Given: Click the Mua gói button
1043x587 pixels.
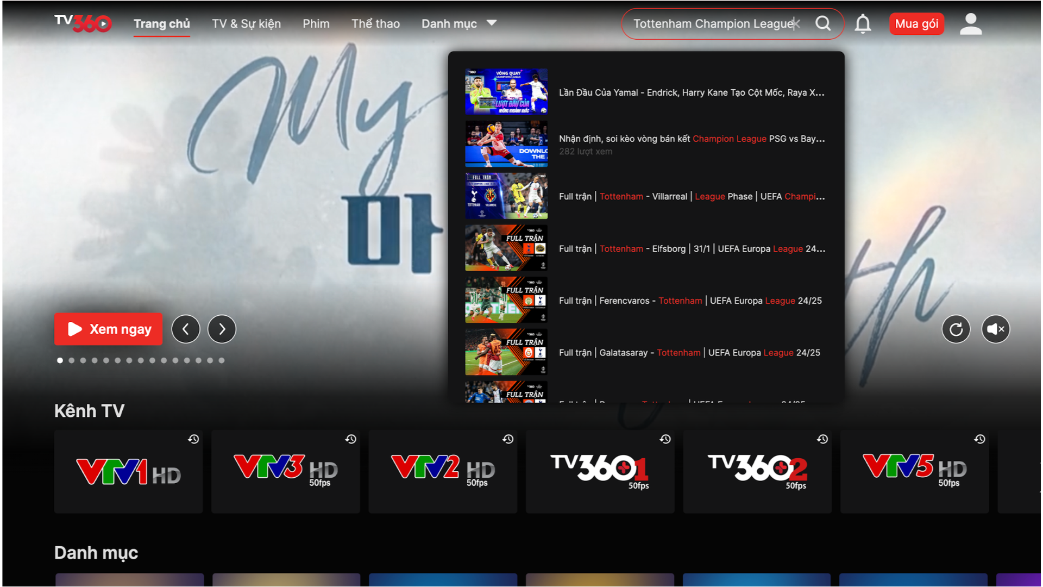Looking at the screenshot, I should (x=916, y=23).
